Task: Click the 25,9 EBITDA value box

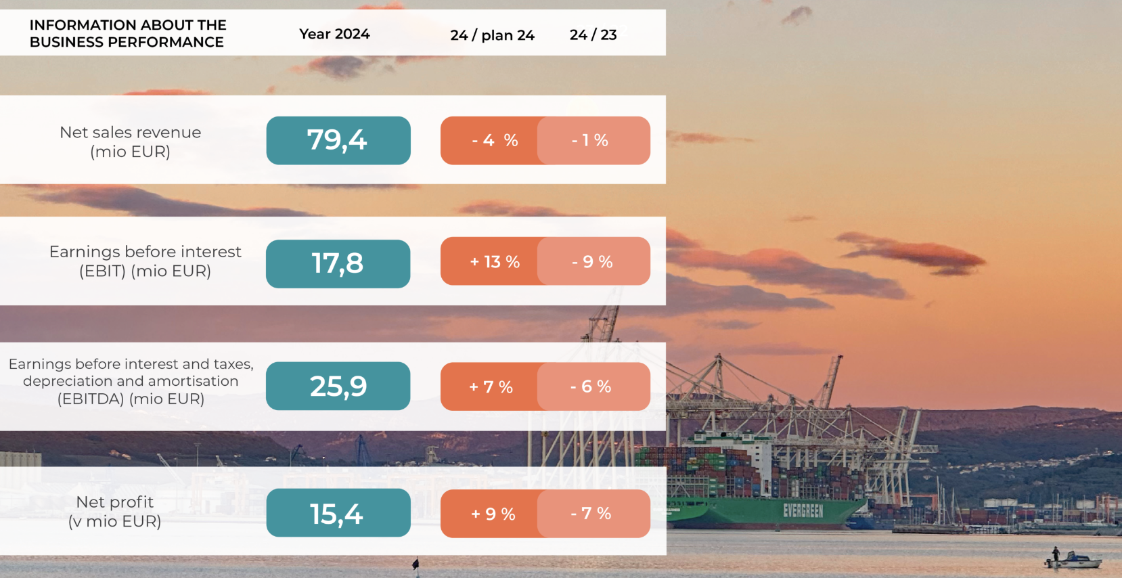Action: (338, 386)
